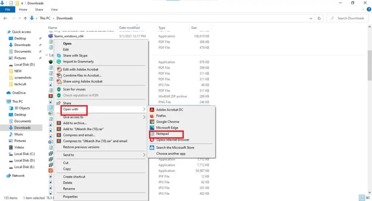
Task: Expand the Send to submenu arrow
Action: coord(144,155)
